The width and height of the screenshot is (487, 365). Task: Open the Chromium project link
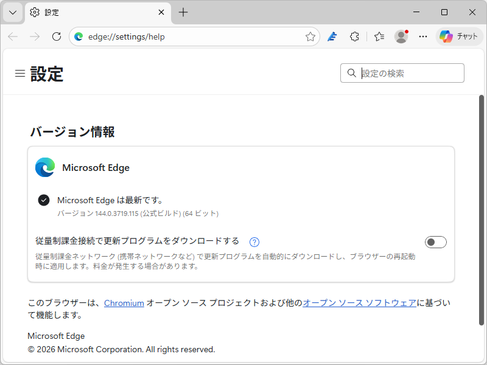tap(124, 302)
